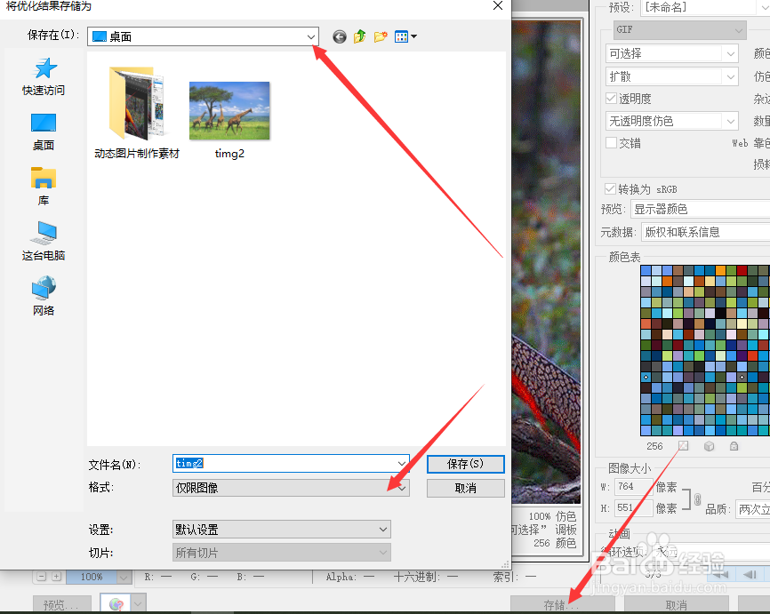The width and height of the screenshot is (770, 614).
Task: Open the 设置 默认设置 dropdown
Action: tap(281, 530)
